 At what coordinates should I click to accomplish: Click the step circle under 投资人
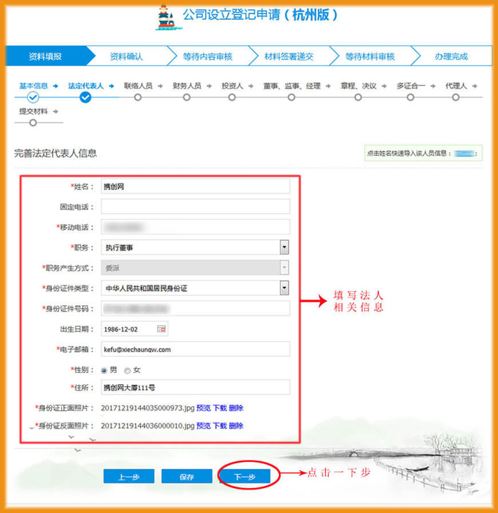point(235,97)
